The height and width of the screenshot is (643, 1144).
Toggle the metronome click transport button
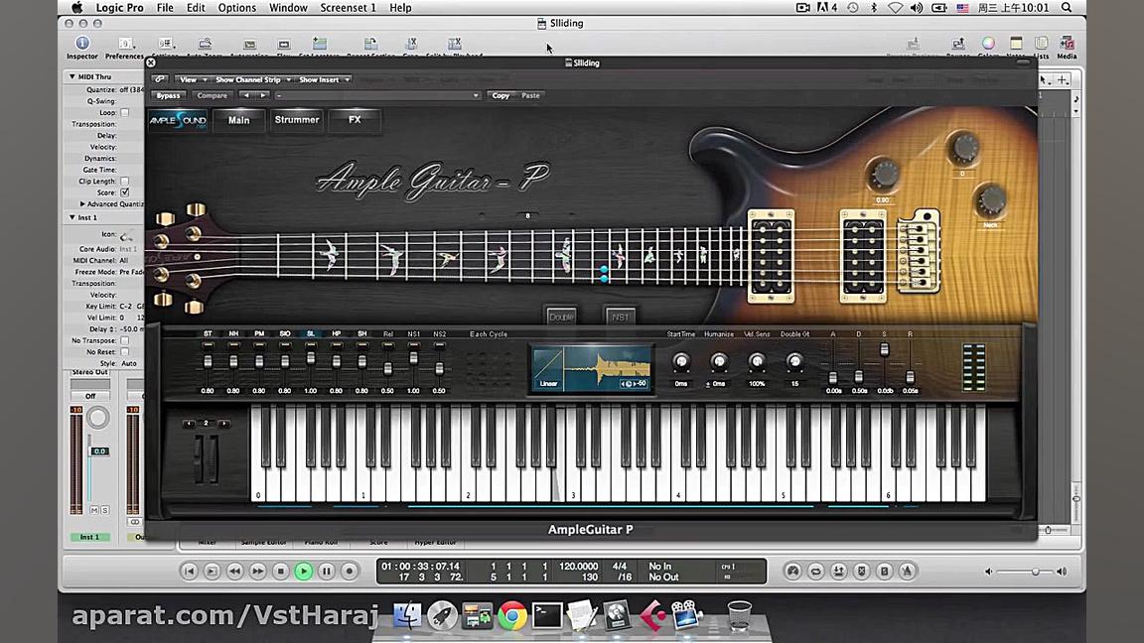(907, 572)
